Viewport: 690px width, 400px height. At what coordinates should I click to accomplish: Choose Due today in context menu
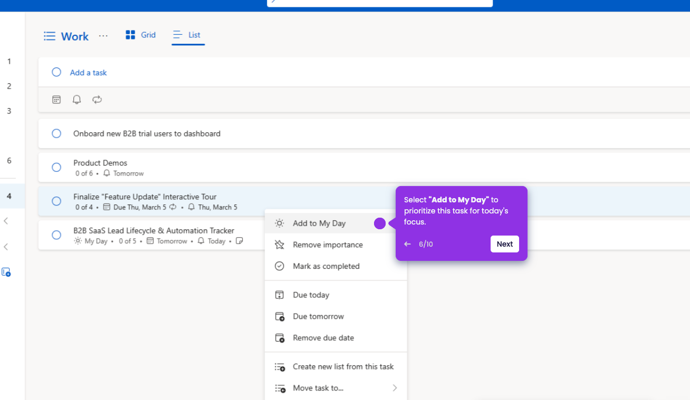click(336, 295)
